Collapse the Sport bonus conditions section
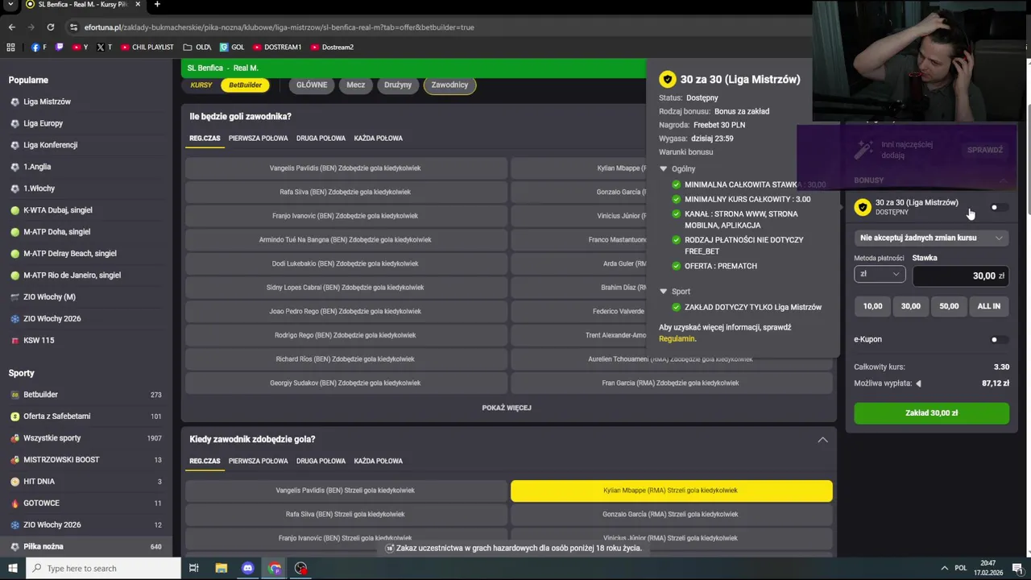 click(664, 292)
